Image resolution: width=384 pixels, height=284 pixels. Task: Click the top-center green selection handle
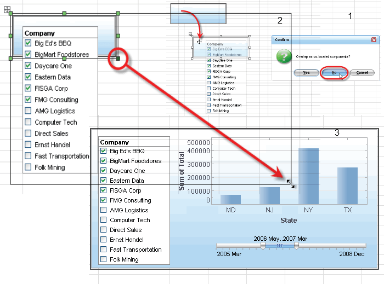pyautogui.click(x=64, y=13)
